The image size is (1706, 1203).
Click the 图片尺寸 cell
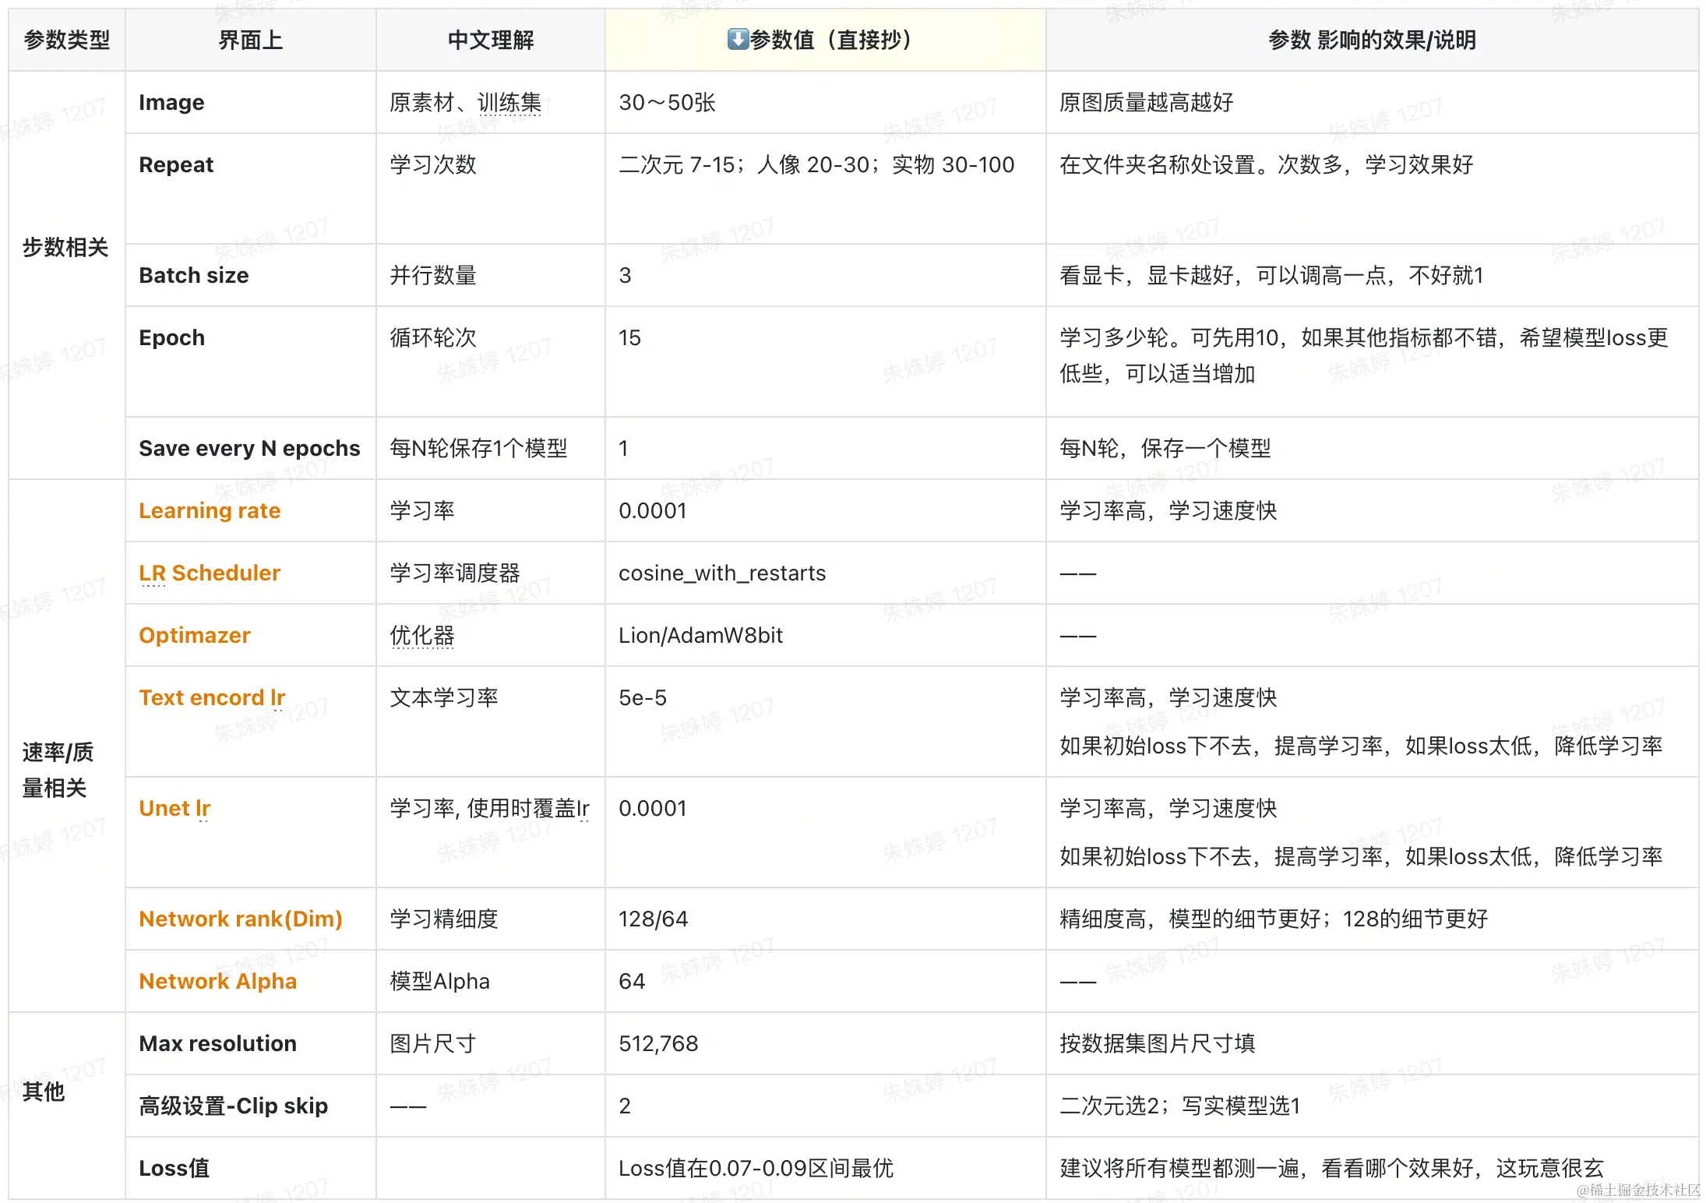point(491,1043)
